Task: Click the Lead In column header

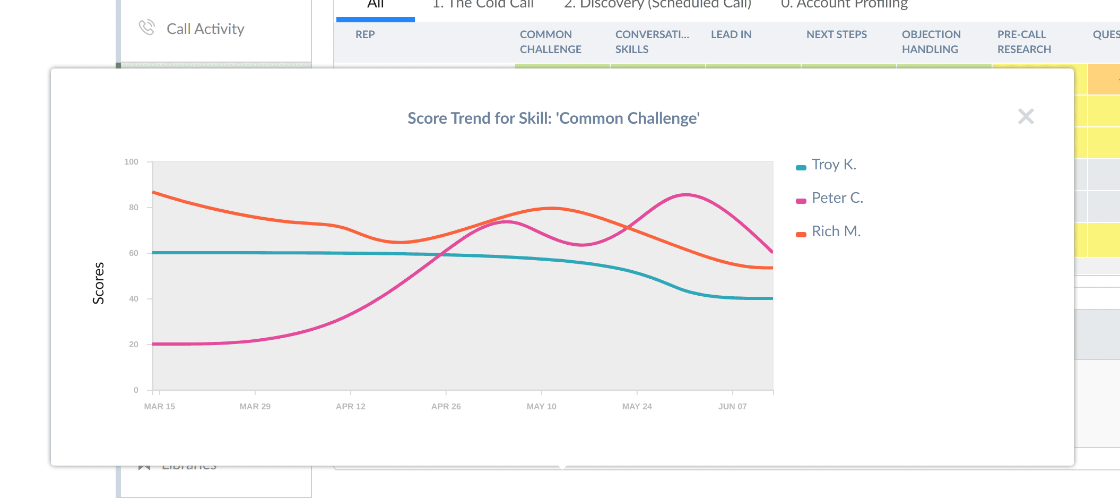Action: click(731, 35)
